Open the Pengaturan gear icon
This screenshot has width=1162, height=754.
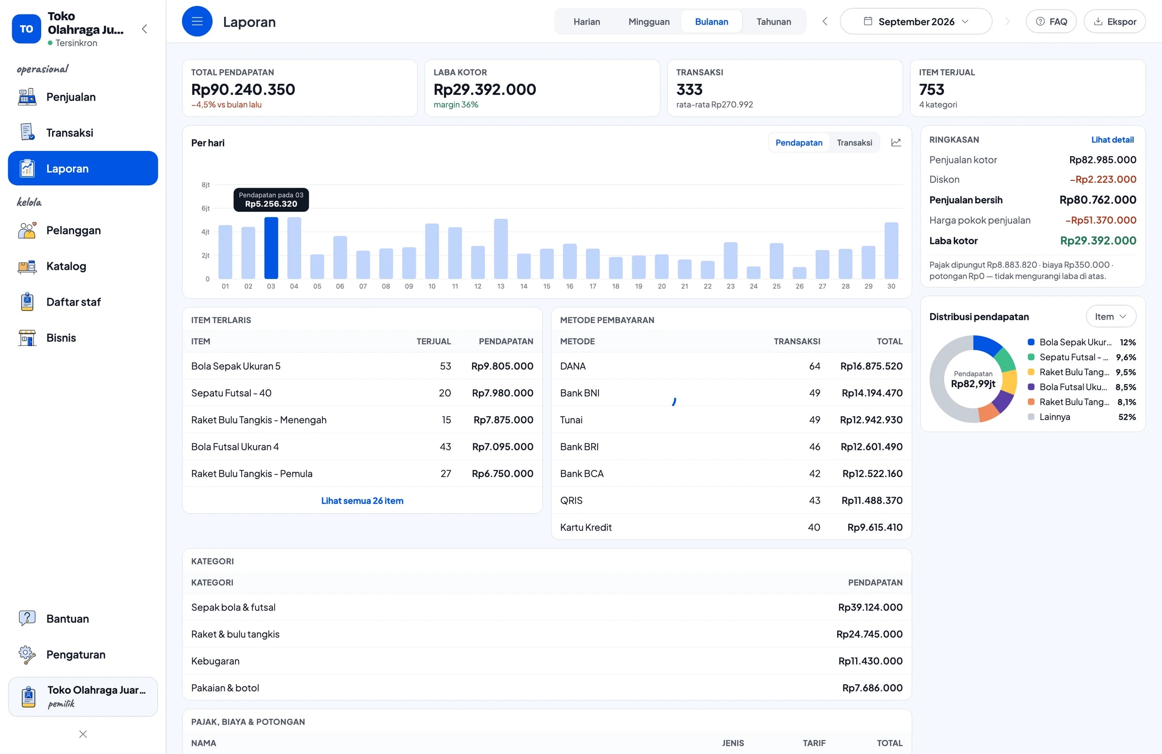(x=27, y=654)
